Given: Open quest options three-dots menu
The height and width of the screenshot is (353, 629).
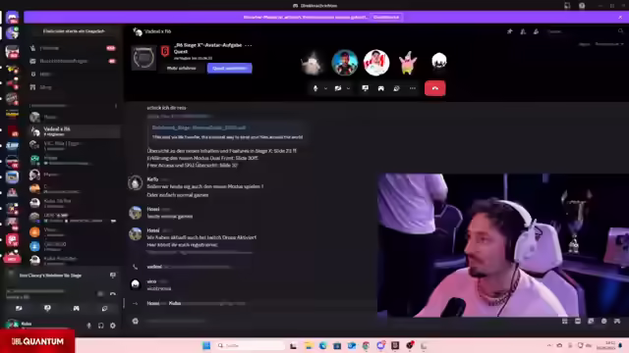Looking at the screenshot, I should coord(249,45).
